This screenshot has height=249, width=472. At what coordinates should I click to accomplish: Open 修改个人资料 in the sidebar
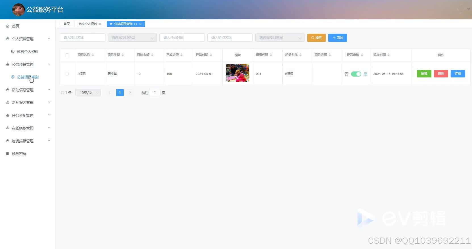pyautogui.click(x=28, y=52)
